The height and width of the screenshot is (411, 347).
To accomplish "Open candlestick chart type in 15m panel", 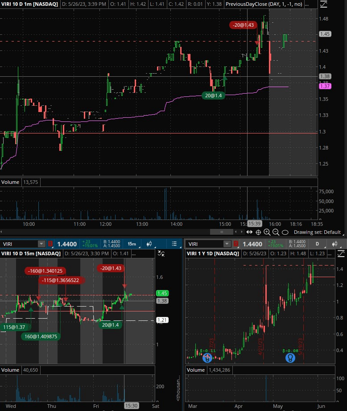I will (149, 244).
